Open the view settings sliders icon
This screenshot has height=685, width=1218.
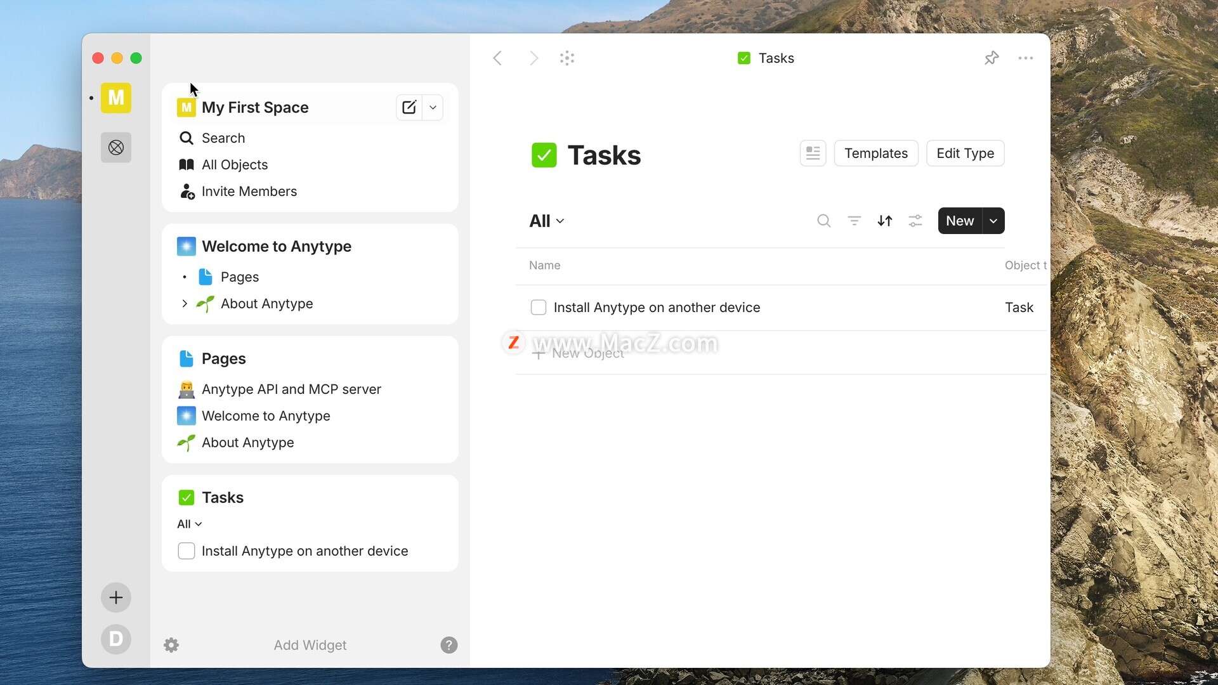pyautogui.click(x=915, y=221)
